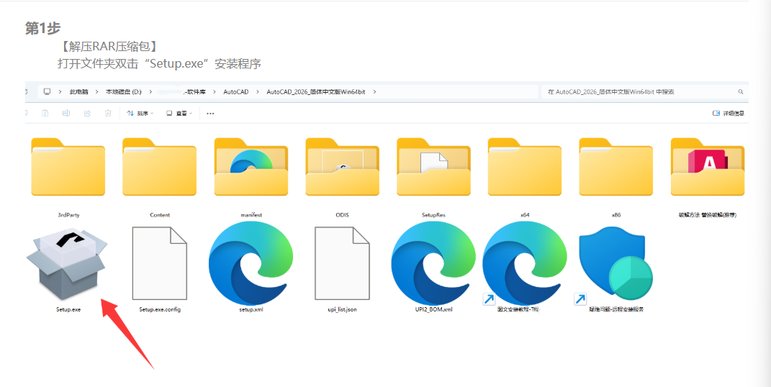Click the Setup.exe file name label

tap(68, 309)
